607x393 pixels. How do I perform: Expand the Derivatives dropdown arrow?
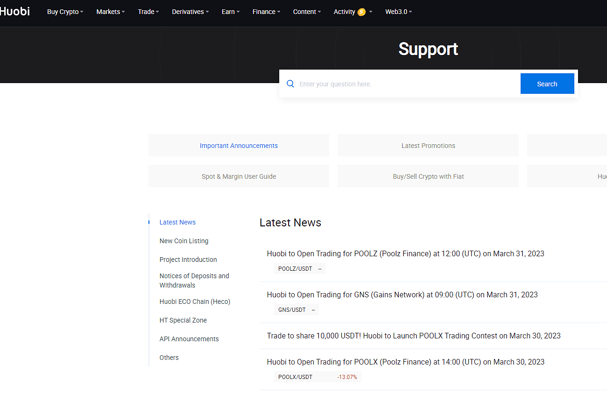(x=207, y=12)
